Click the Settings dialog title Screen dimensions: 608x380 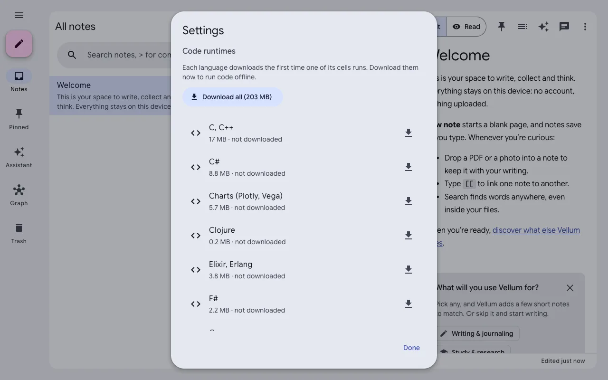point(203,30)
